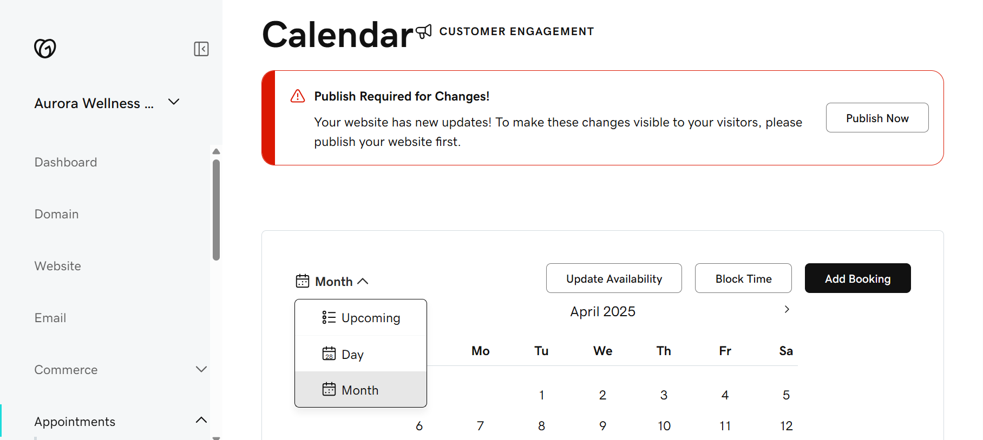Click the red warning triangle icon
983x440 pixels.
click(298, 96)
